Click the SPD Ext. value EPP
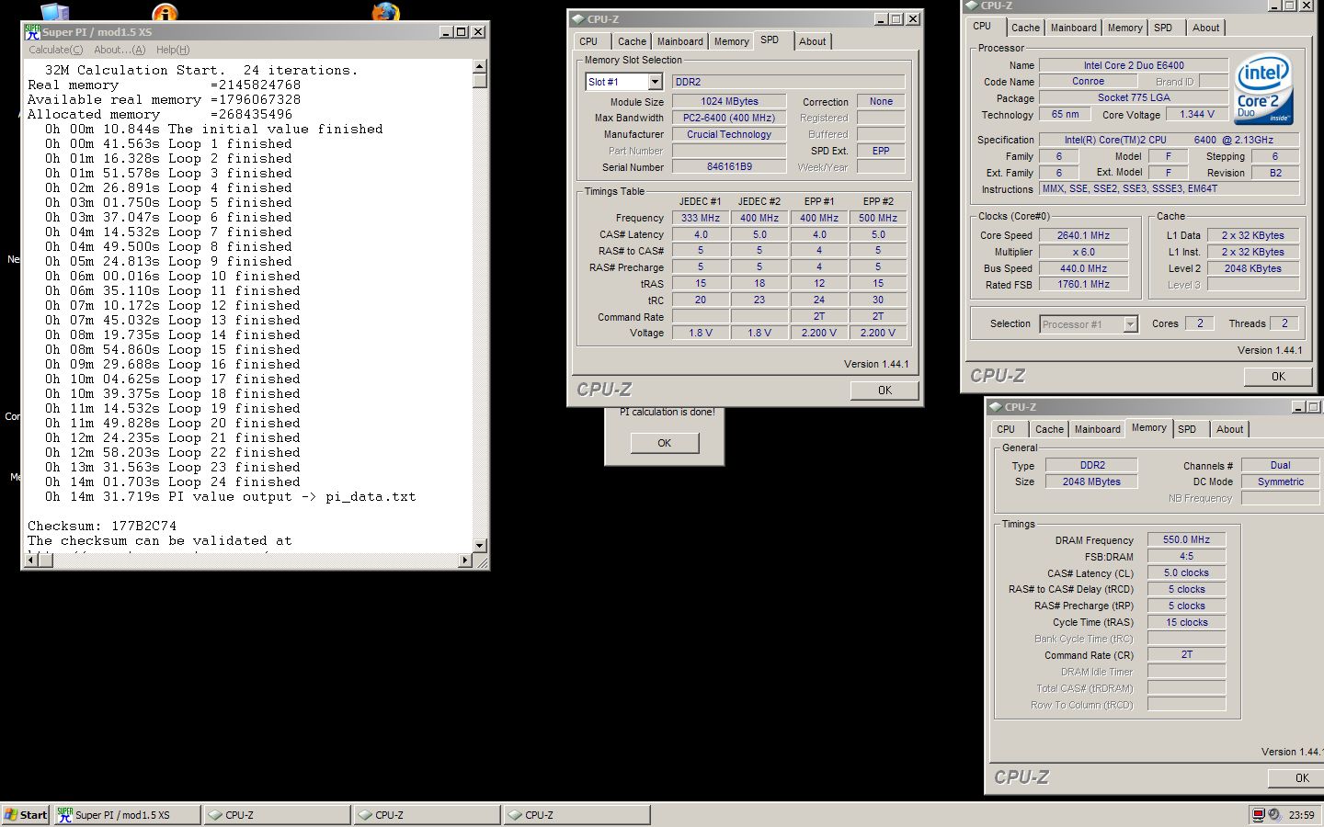This screenshot has height=827, width=1324. coord(881,151)
